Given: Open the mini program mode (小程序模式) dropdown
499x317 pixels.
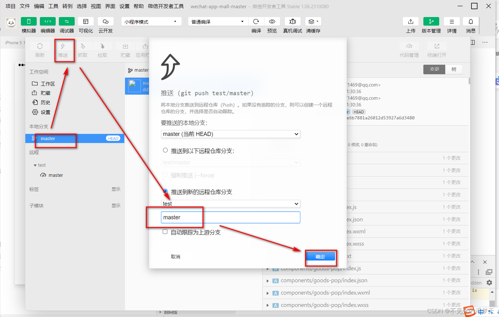Looking at the screenshot, I should click(151, 21).
